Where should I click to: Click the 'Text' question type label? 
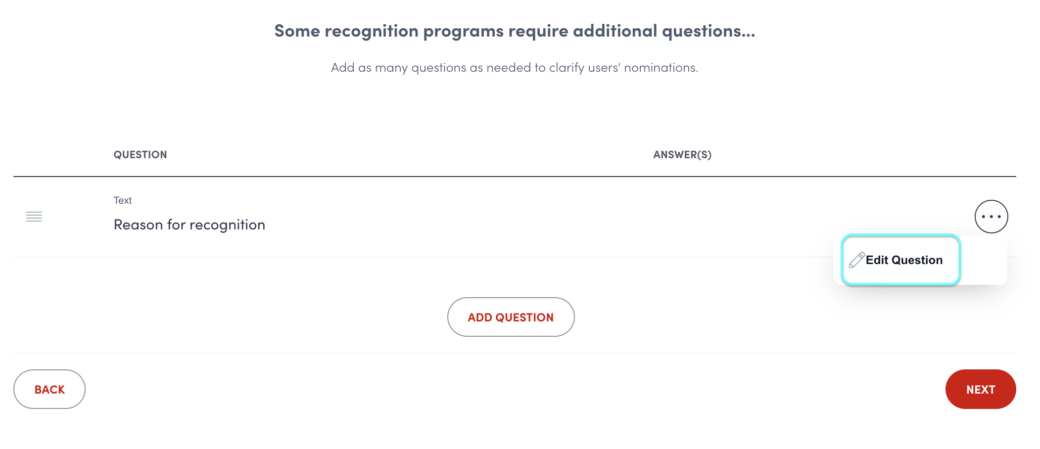pyautogui.click(x=123, y=200)
